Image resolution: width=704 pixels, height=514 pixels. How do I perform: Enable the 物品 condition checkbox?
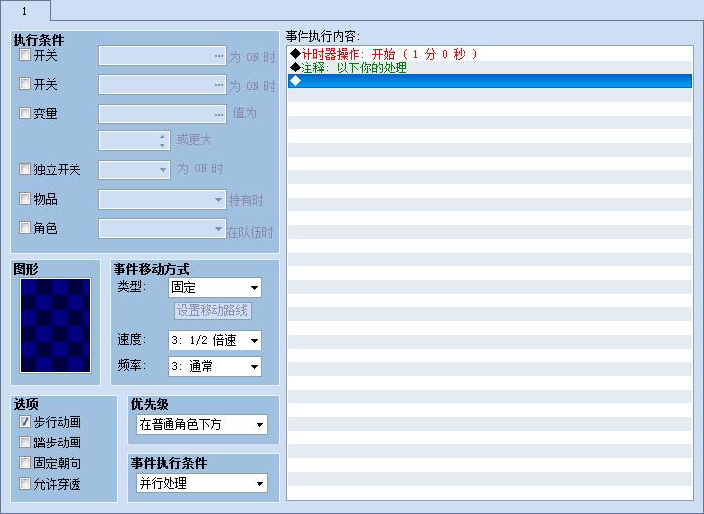24,198
